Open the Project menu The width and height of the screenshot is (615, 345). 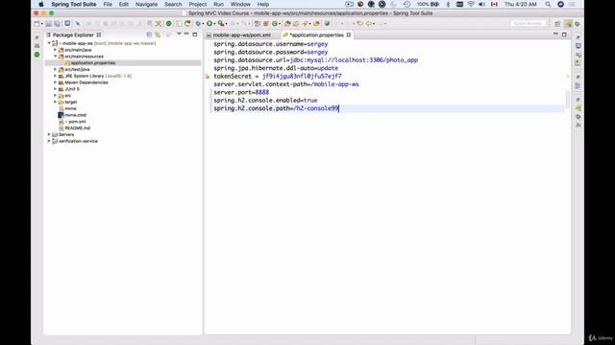pyautogui.click(x=198, y=4)
